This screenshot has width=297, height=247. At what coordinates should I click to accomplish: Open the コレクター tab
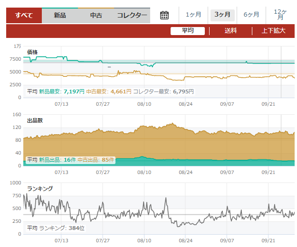(x=132, y=15)
